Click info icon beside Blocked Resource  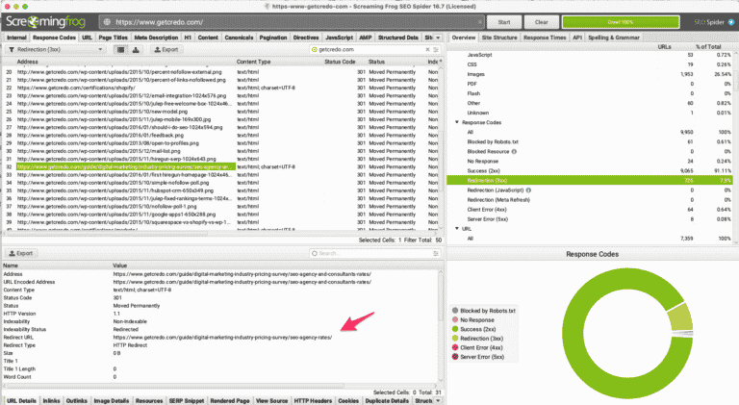[x=514, y=152]
